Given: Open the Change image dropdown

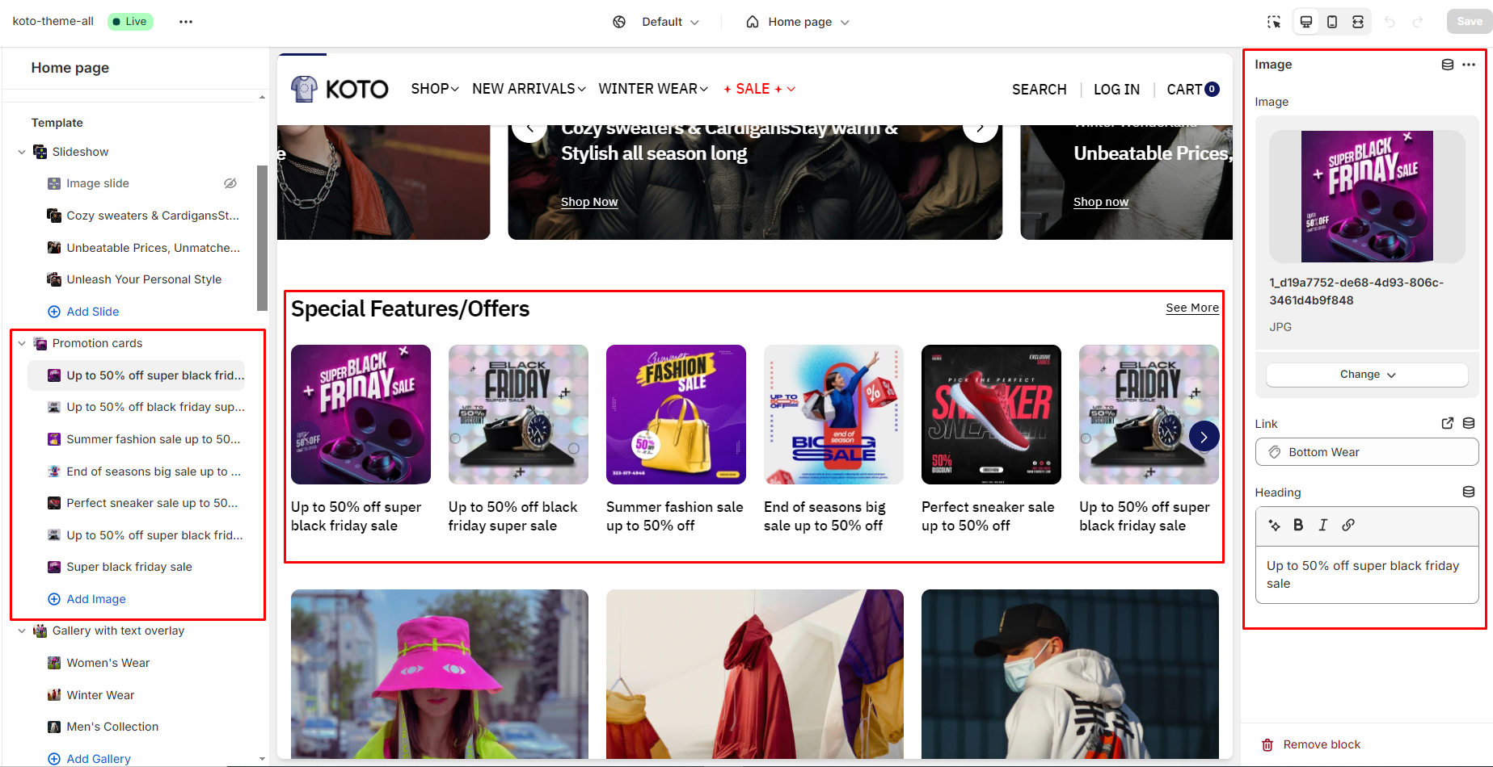Looking at the screenshot, I should coord(1367,375).
